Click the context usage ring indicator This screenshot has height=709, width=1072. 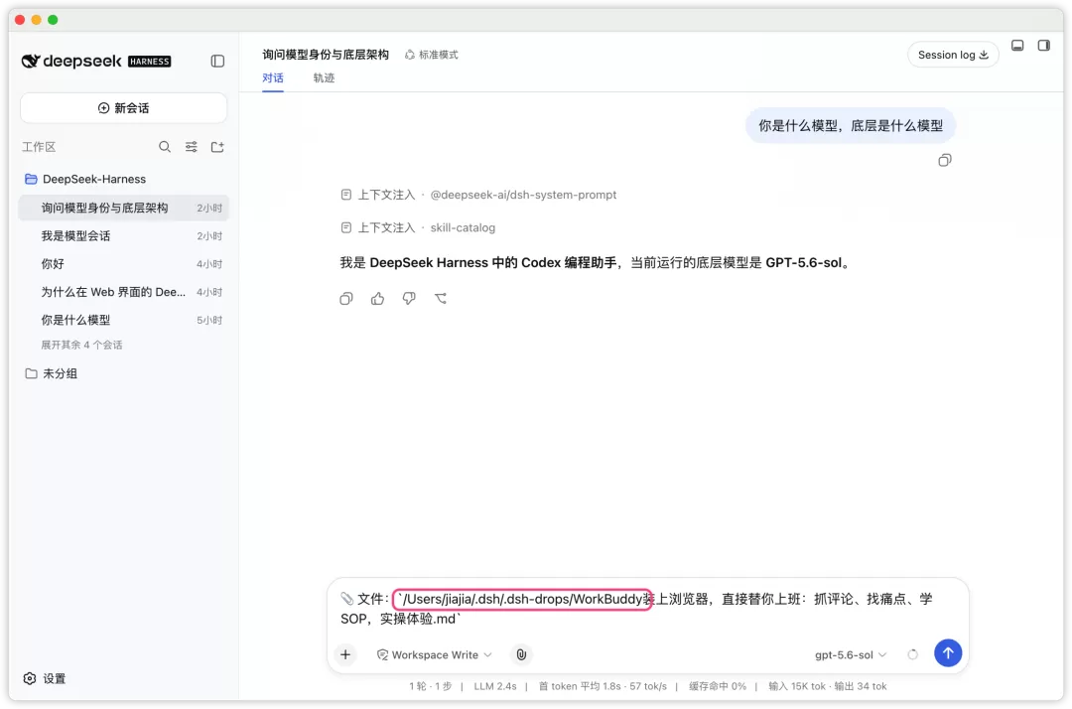tap(913, 655)
